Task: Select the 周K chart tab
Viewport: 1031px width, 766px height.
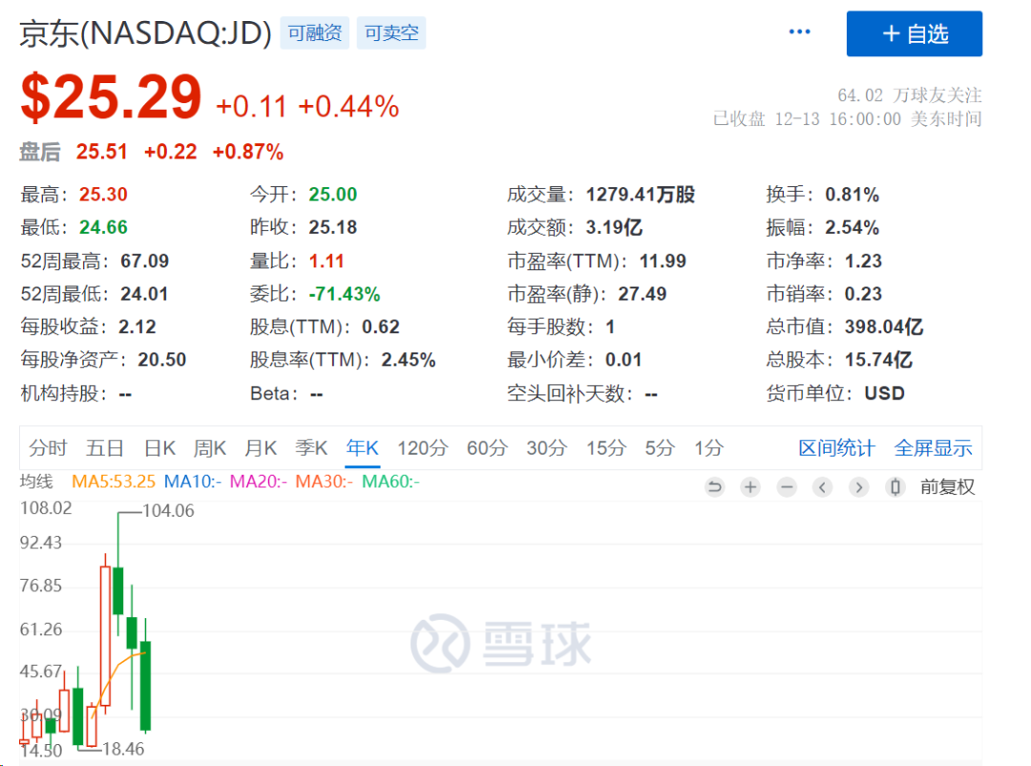Action: click(x=210, y=448)
